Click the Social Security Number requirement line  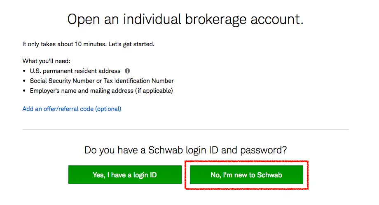pyautogui.click(x=101, y=81)
